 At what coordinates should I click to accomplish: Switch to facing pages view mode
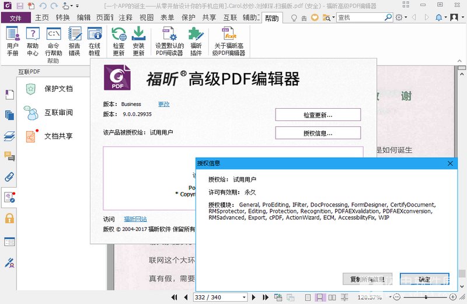[332, 298]
